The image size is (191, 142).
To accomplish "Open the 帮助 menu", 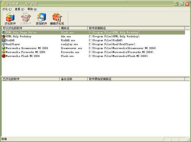I will tap(32, 9).
